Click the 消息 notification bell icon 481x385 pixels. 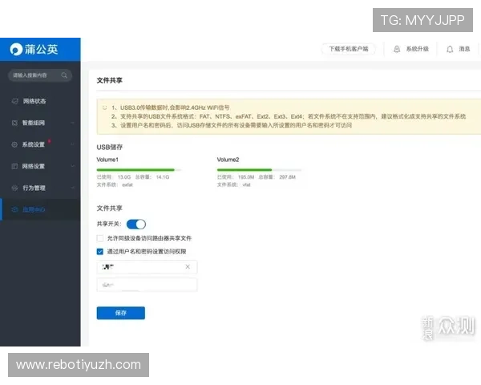(x=450, y=49)
